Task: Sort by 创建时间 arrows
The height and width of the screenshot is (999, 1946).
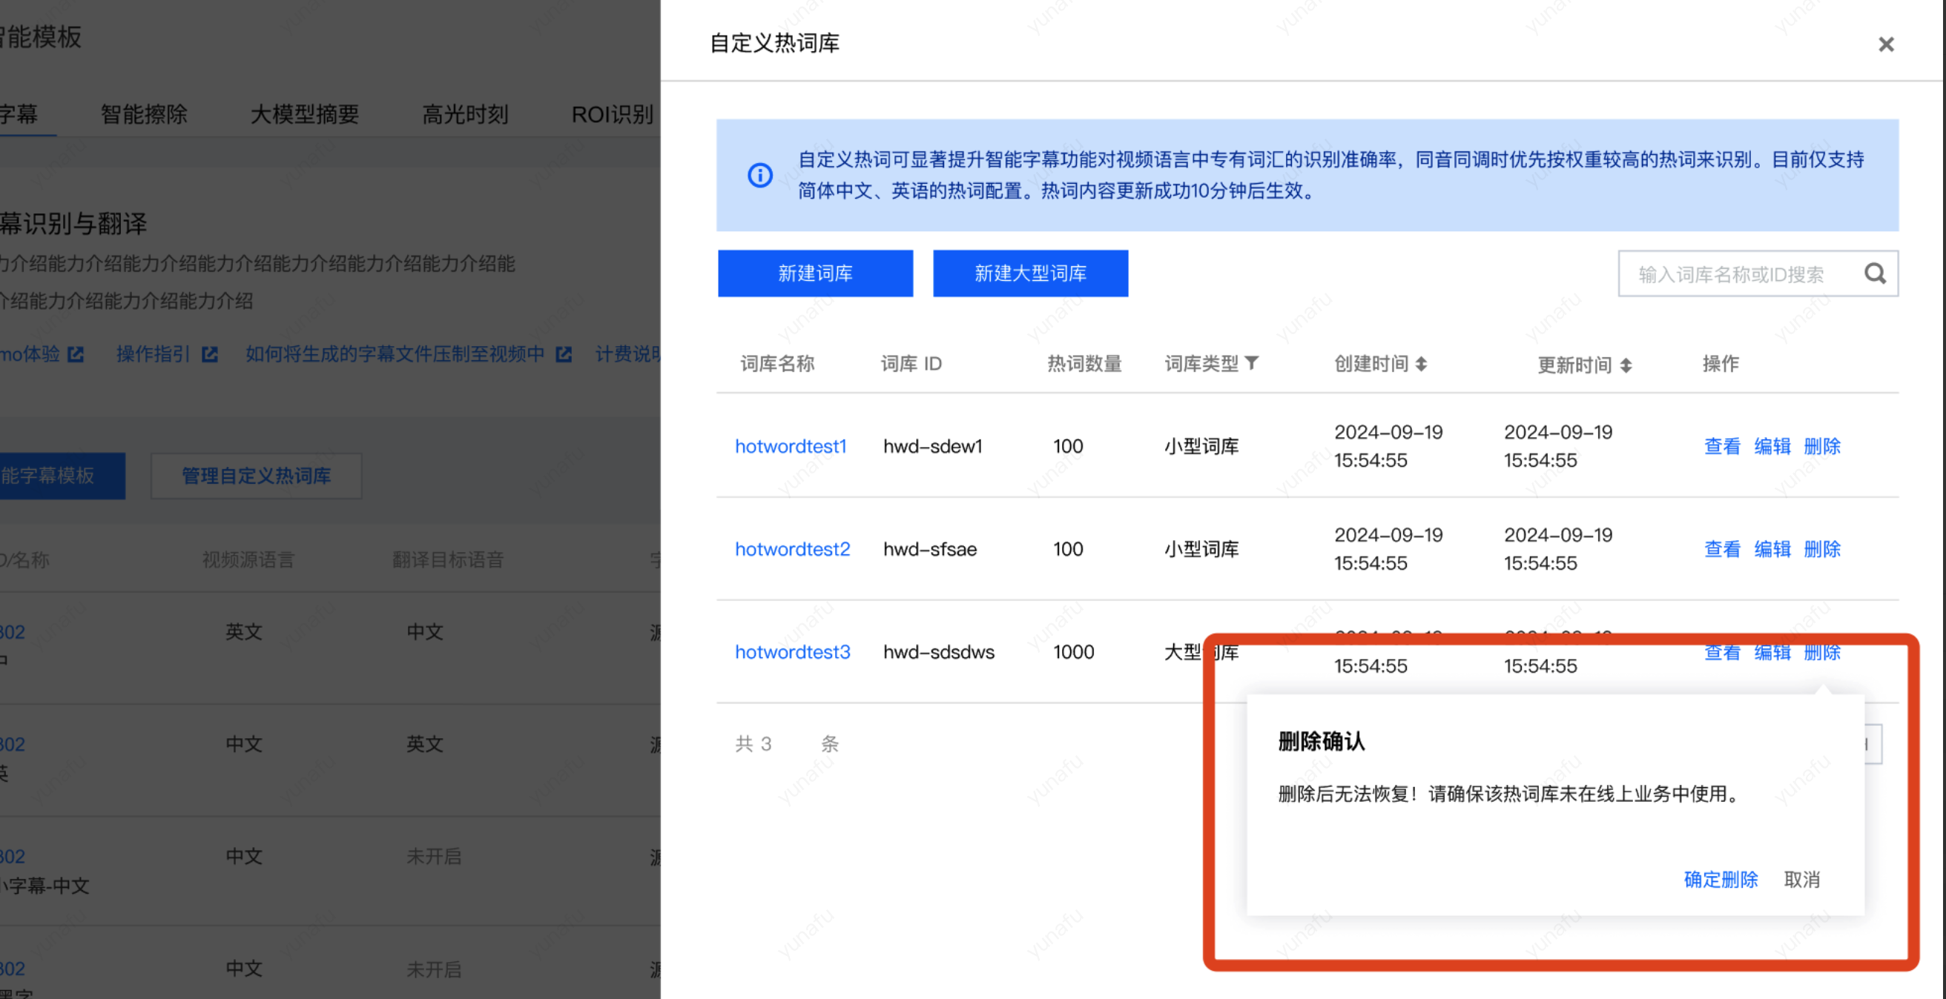Action: point(1421,364)
